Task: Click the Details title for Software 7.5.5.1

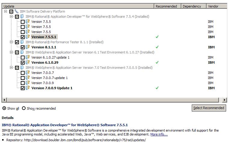Action: [65, 125]
